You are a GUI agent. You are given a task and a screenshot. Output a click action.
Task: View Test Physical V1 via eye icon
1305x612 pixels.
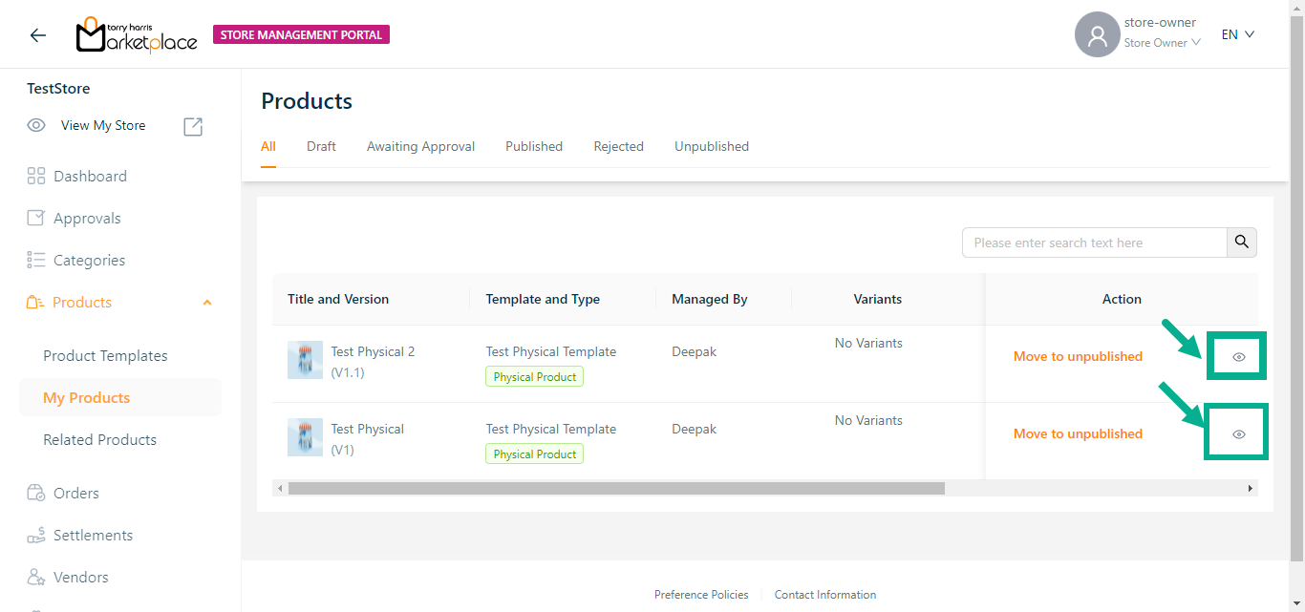1238,433
